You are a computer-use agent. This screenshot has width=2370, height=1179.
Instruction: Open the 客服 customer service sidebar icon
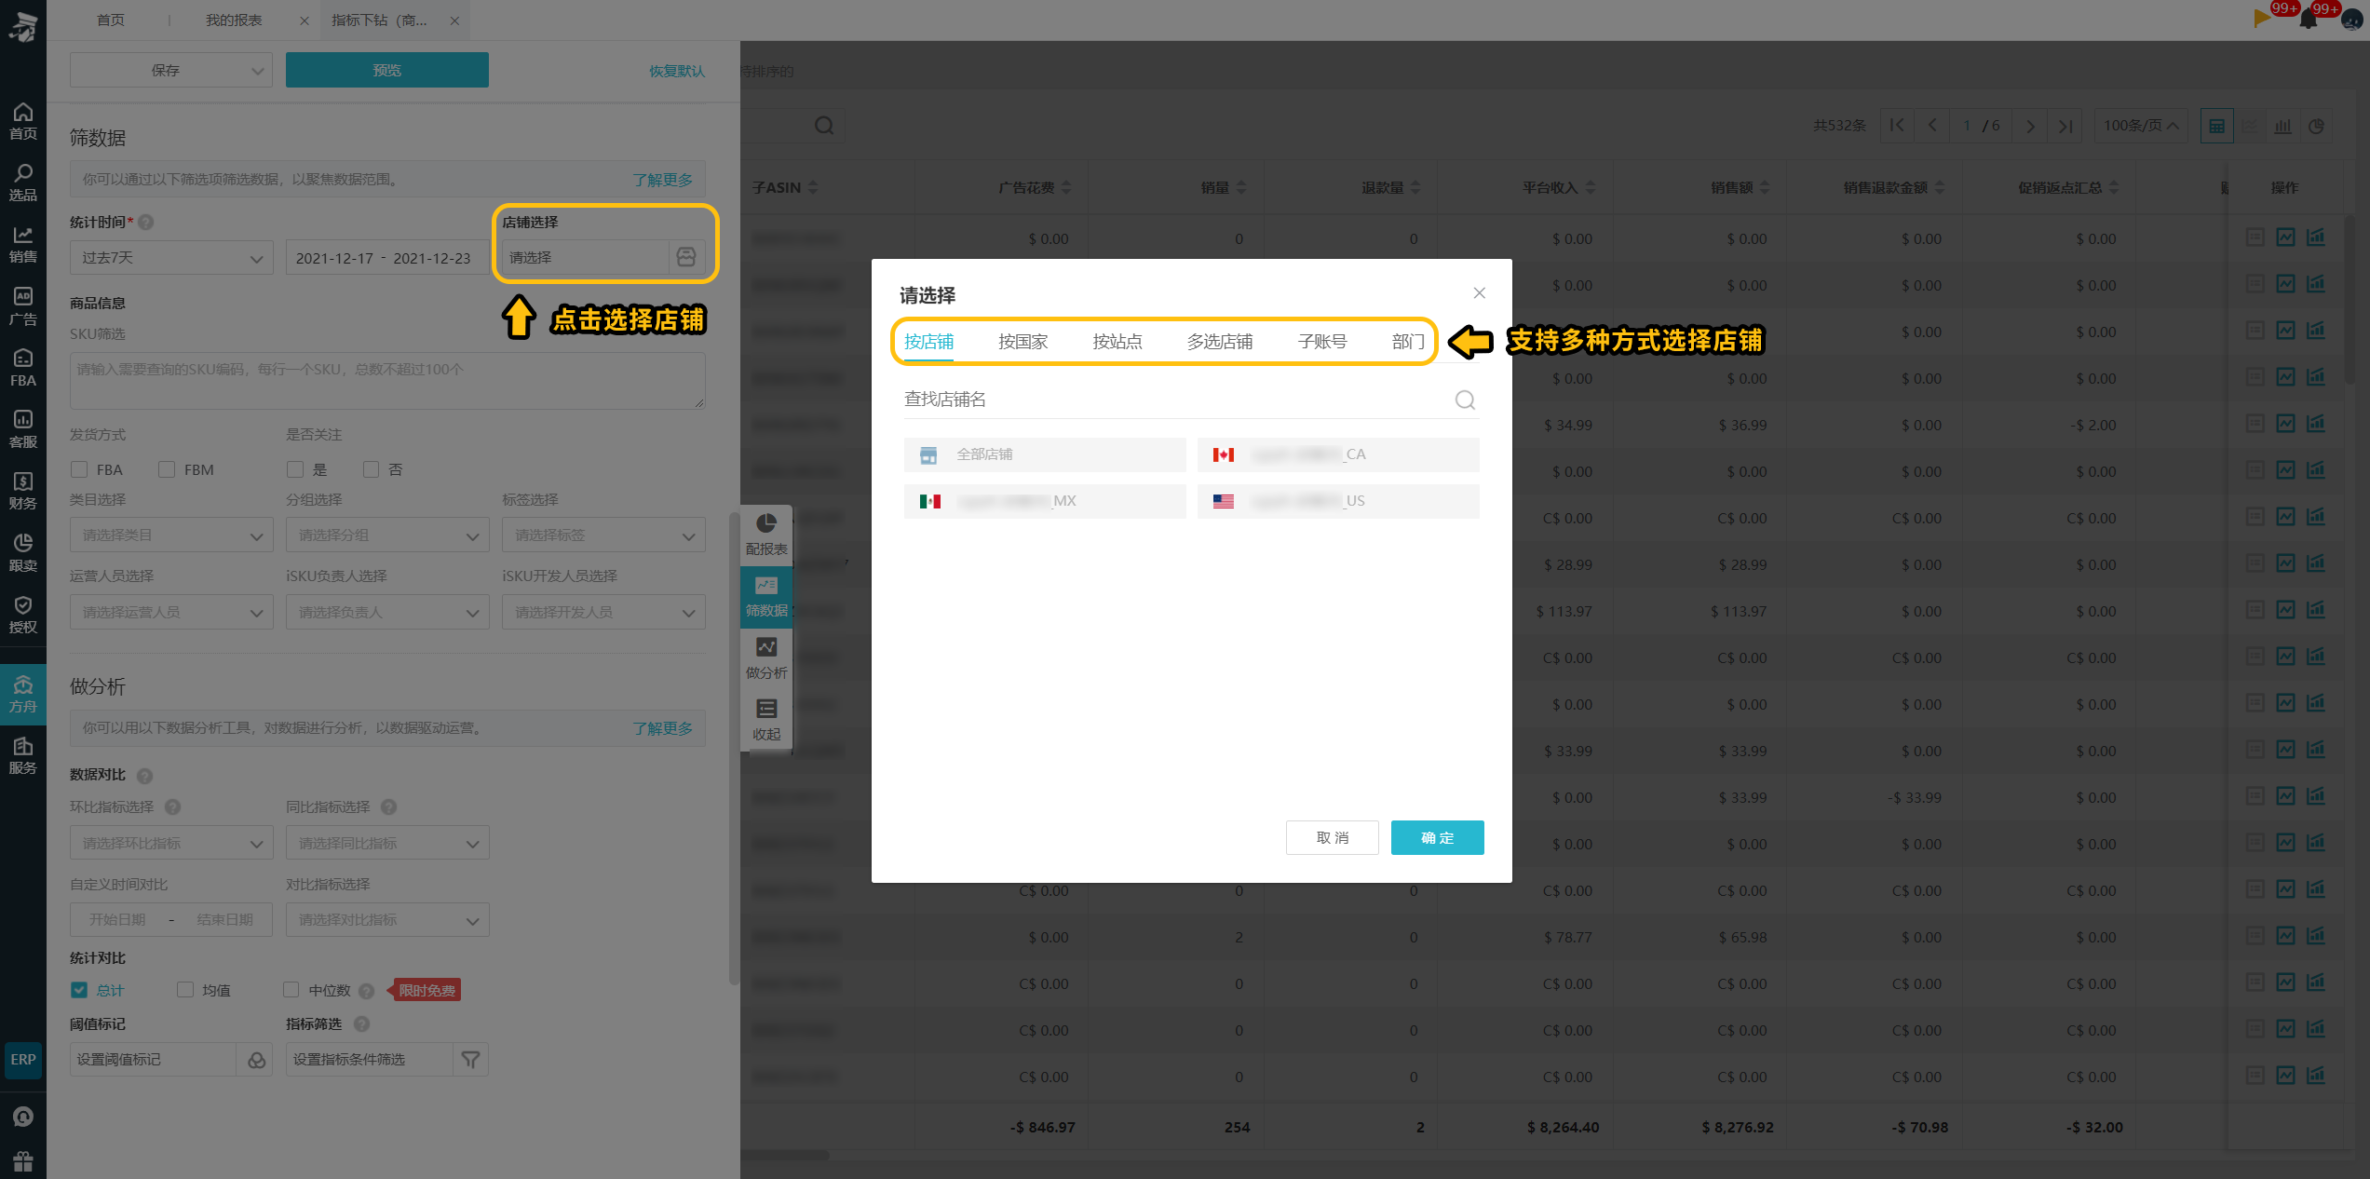(x=22, y=429)
